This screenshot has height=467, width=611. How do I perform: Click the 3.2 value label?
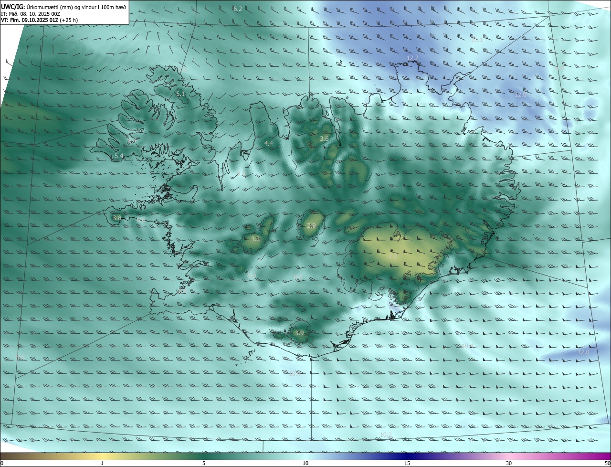coord(255,239)
